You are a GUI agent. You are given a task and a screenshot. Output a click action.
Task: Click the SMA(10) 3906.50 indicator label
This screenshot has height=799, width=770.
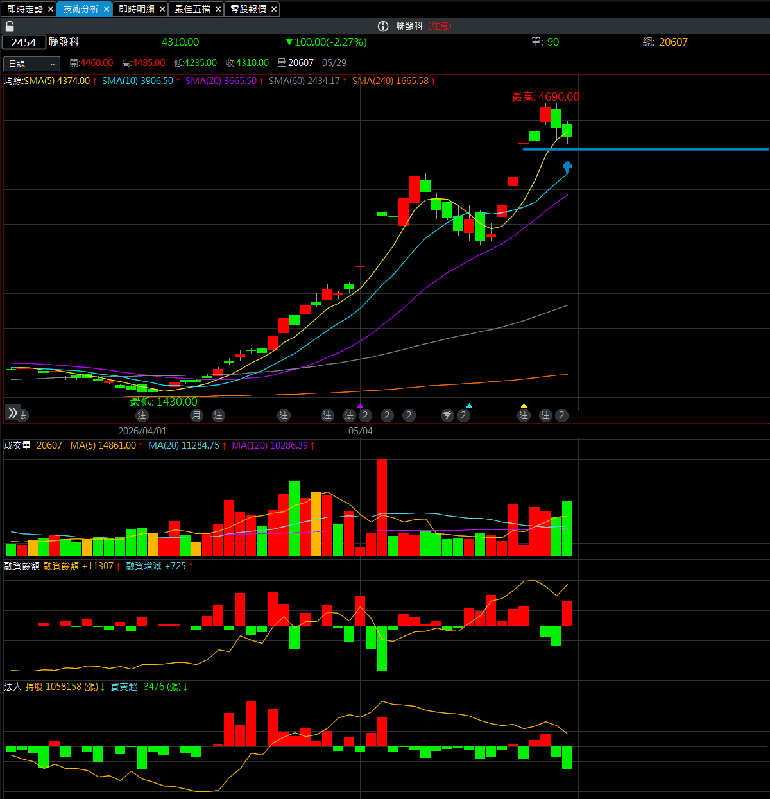(137, 81)
